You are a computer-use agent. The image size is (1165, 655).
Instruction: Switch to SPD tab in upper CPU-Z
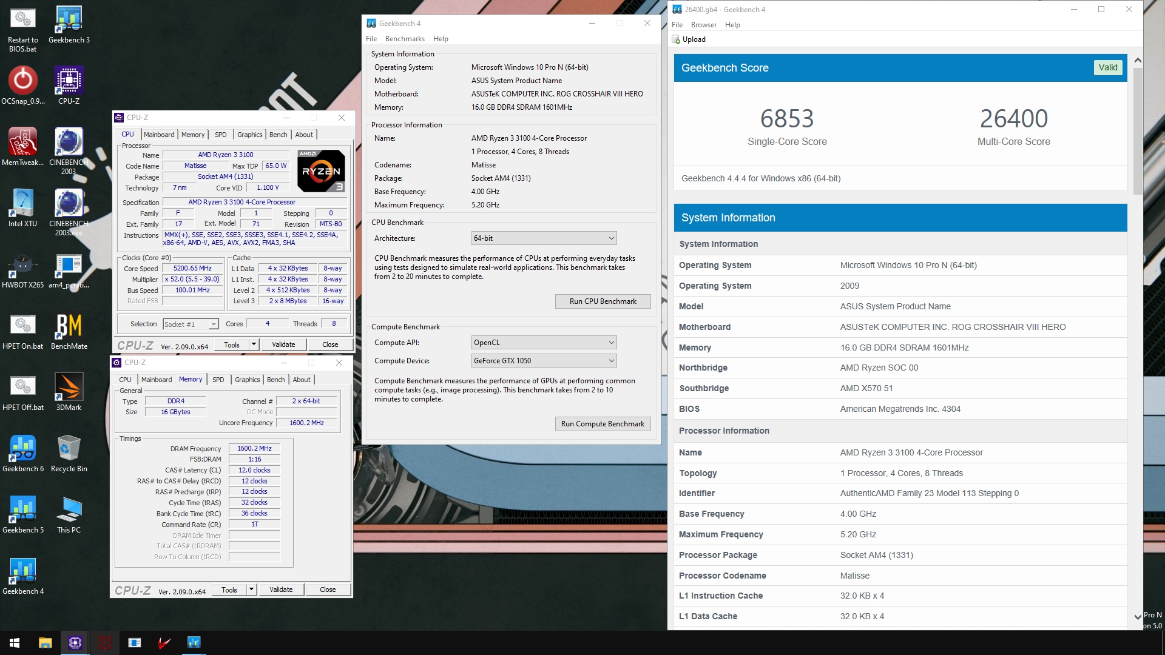(221, 135)
